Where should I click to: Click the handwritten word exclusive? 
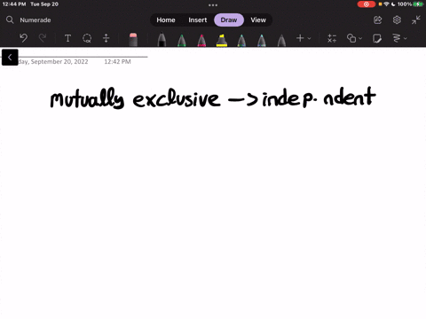177,97
